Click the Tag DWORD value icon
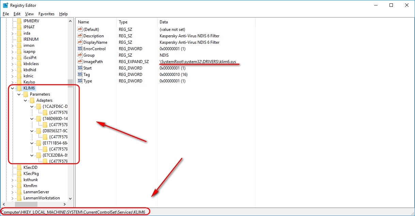 (x=80, y=75)
